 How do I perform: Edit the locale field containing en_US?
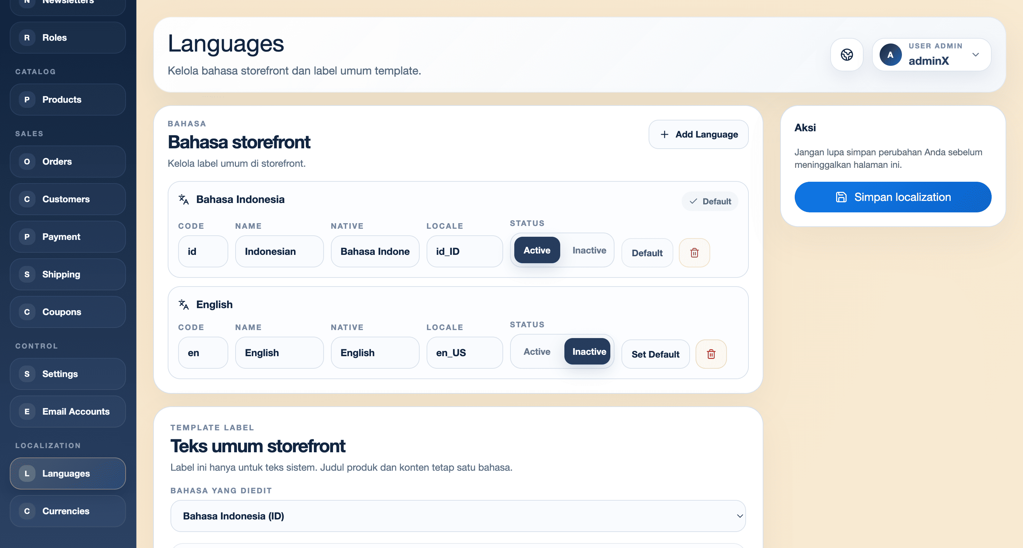click(x=465, y=353)
